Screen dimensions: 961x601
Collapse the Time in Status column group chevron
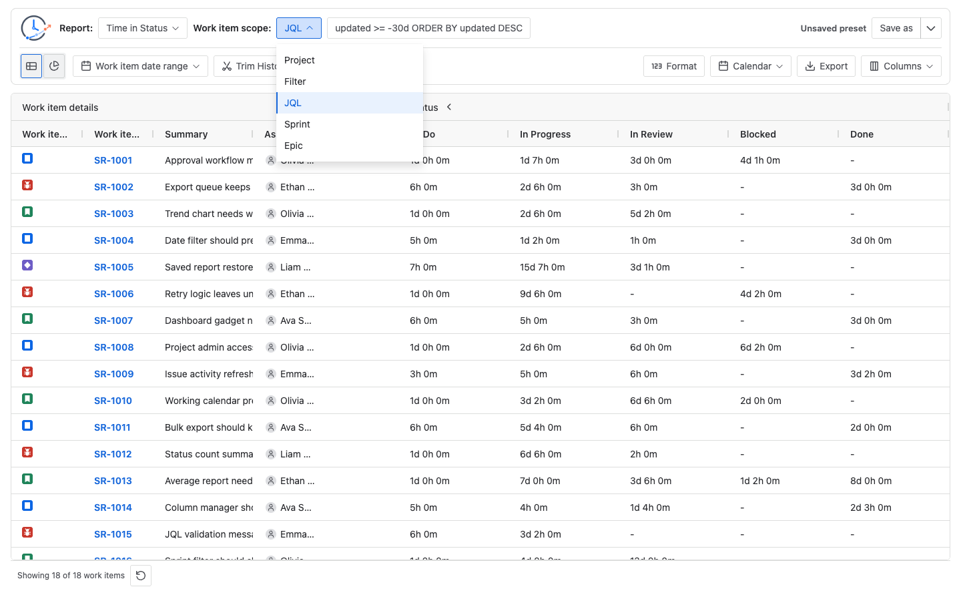coord(449,107)
